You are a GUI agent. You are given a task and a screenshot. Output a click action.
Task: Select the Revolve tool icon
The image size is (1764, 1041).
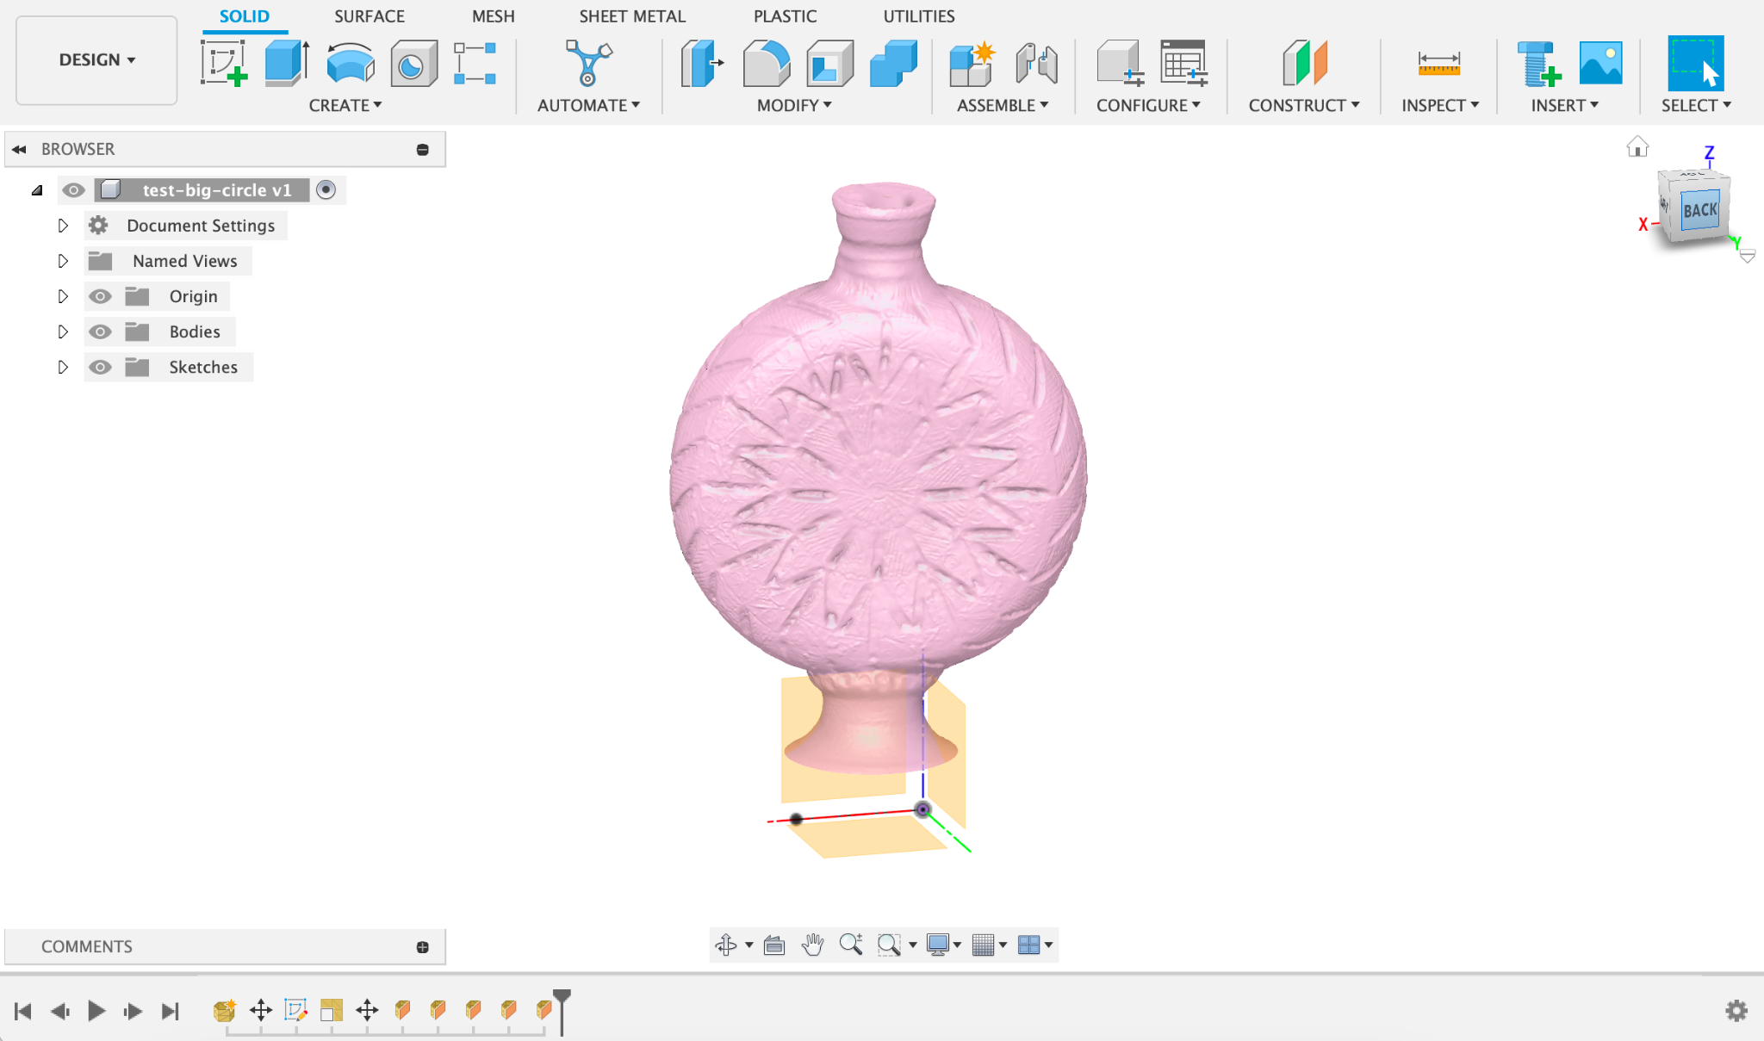[x=351, y=64]
